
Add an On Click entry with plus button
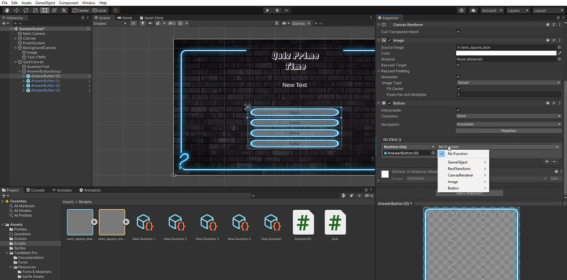547,162
